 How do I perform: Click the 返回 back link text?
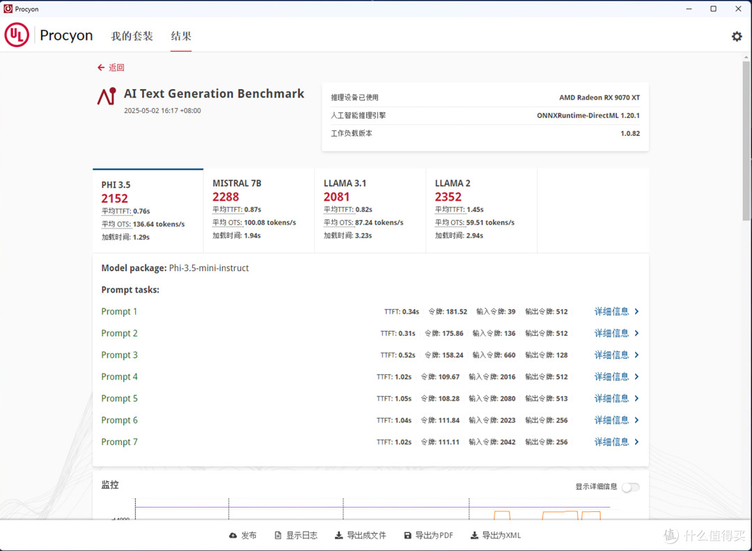[116, 68]
